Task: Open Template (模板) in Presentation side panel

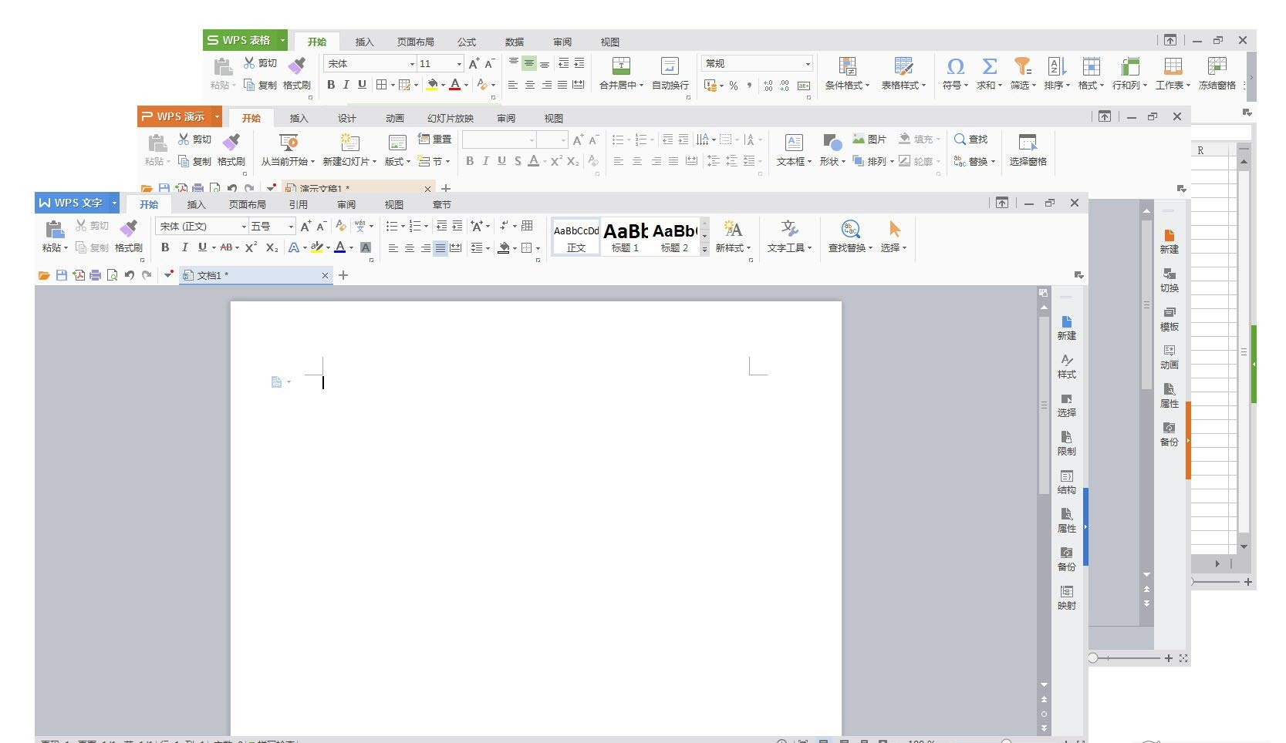Action: [1170, 319]
